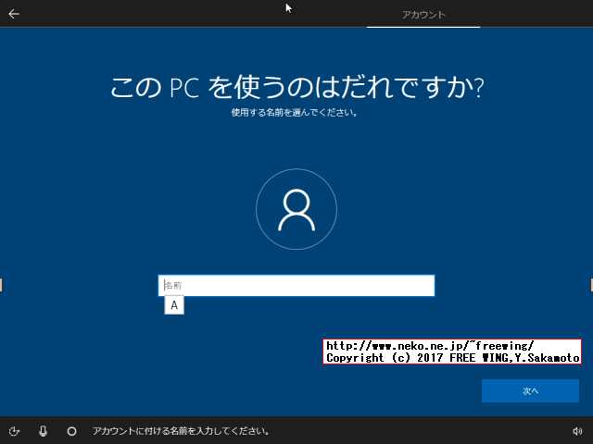This screenshot has height=444, width=593.
Task: Toggle the microphone icon
Action: tap(44, 431)
